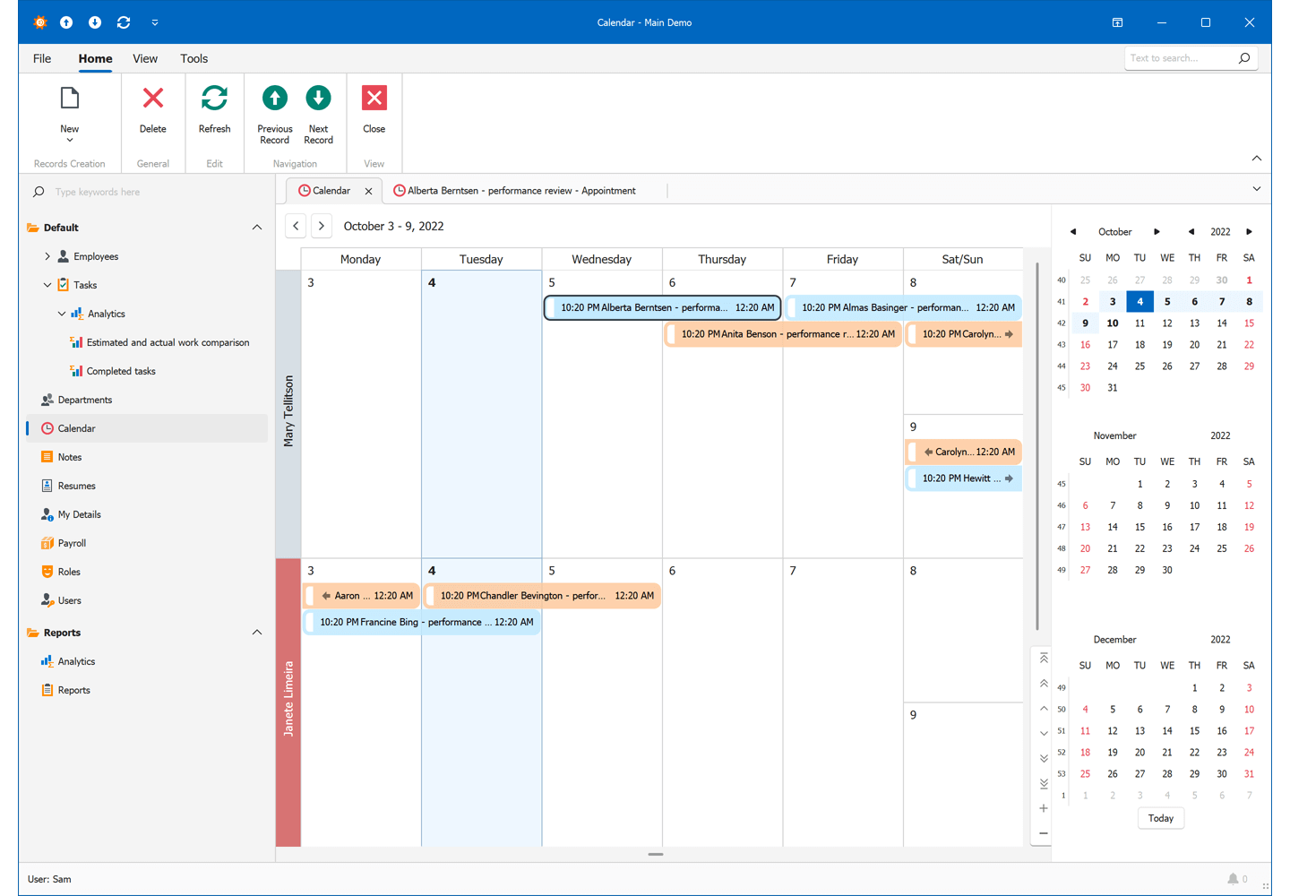Open Employees from the navigation tree
The height and width of the screenshot is (896, 1290).
[x=97, y=255]
